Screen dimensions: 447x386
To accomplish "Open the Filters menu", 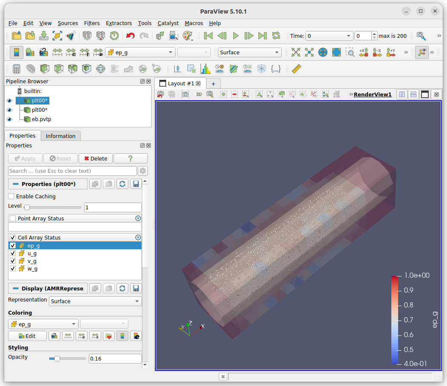I will pyautogui.click(x=92, y=23).
